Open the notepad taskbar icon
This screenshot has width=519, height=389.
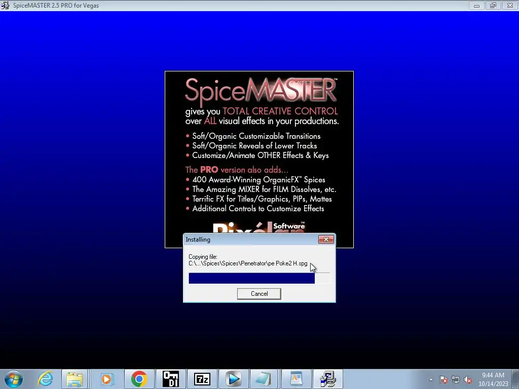(264, 379)
